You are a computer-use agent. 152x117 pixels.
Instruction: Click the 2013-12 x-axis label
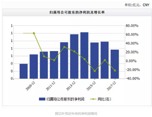coord(71,86)
